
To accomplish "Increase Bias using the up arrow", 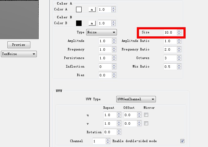I will (114, 74).
